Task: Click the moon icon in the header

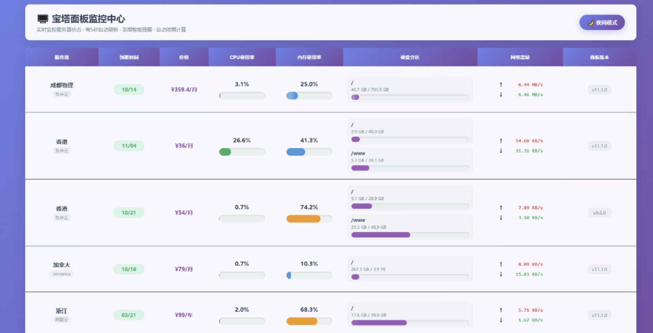Action: click(591, 23)
